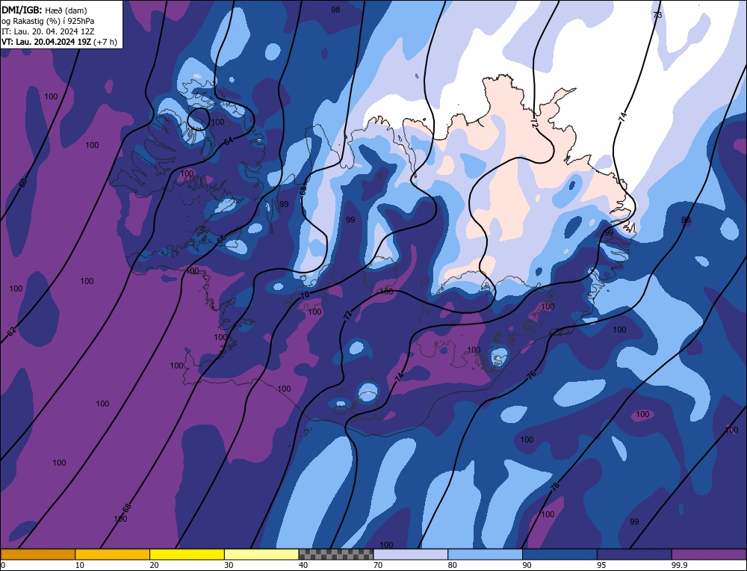Screen dimensions: 747x571
Task: Click the '0' legend tick label
Action: tap(3, 565)
